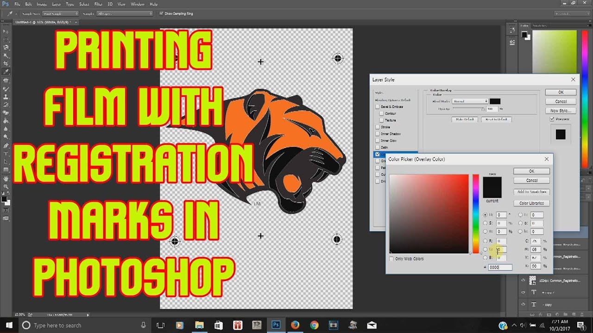
Task: Open the Mail app from taskbar
Action: [372, 325]
